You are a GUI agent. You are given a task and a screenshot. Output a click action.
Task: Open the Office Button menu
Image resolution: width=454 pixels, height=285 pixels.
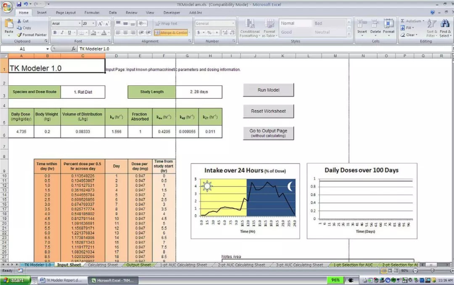(7, 7)
